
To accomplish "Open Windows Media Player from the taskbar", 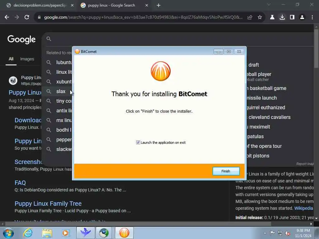I will [x=65, y=233].
